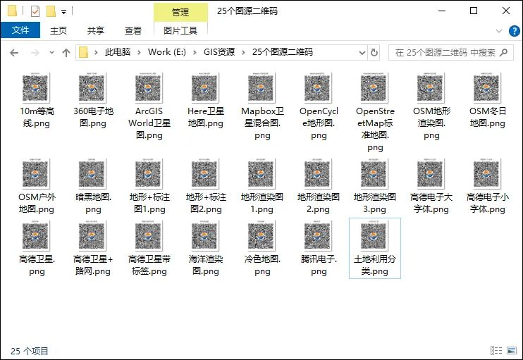The image size is (523, 360).
Task: Click GIS资源 in the address path
Action: 219,52
